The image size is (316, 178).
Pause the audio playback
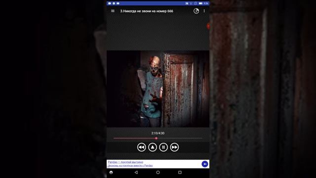(x=163, y=147)
